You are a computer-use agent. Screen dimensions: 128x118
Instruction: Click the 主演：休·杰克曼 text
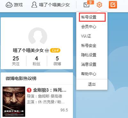45,102
